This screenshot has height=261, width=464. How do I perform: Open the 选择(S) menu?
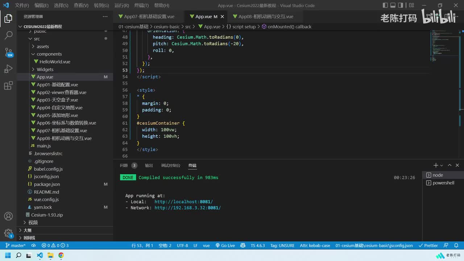(x=61, y=5)
